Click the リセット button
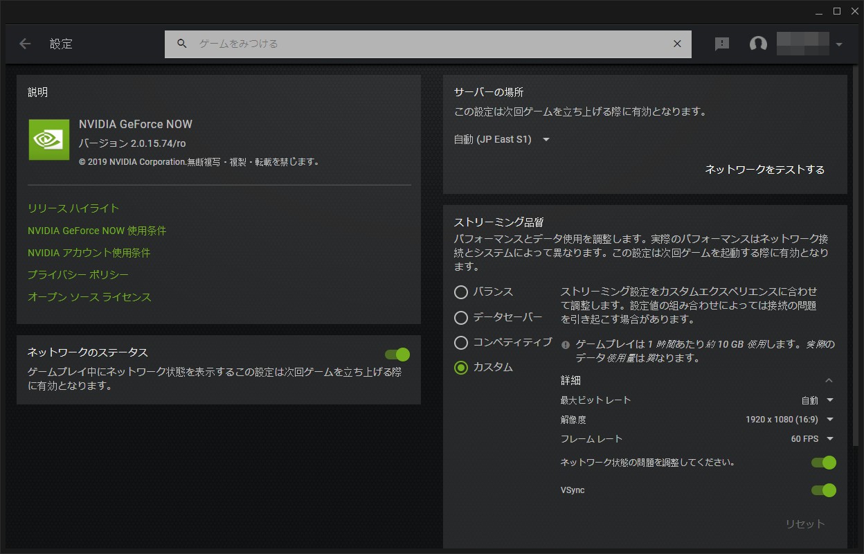 [805, 524]
